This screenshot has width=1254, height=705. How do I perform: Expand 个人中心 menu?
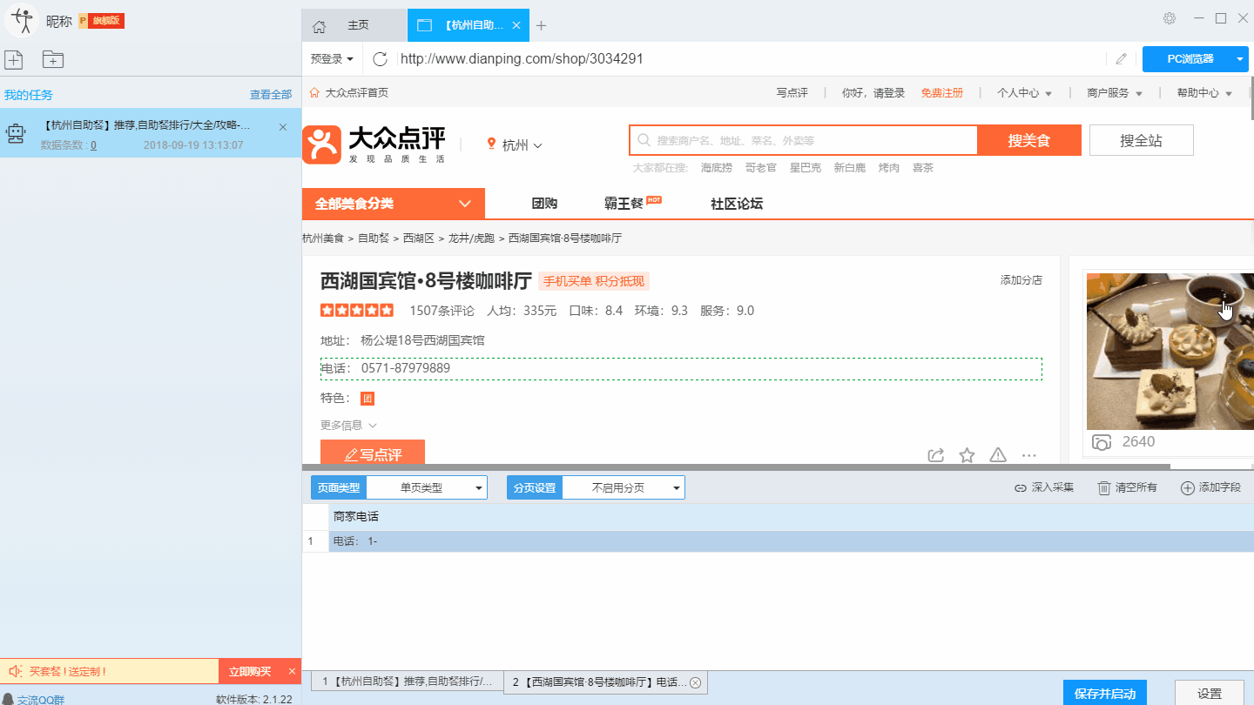[1024, 93]
